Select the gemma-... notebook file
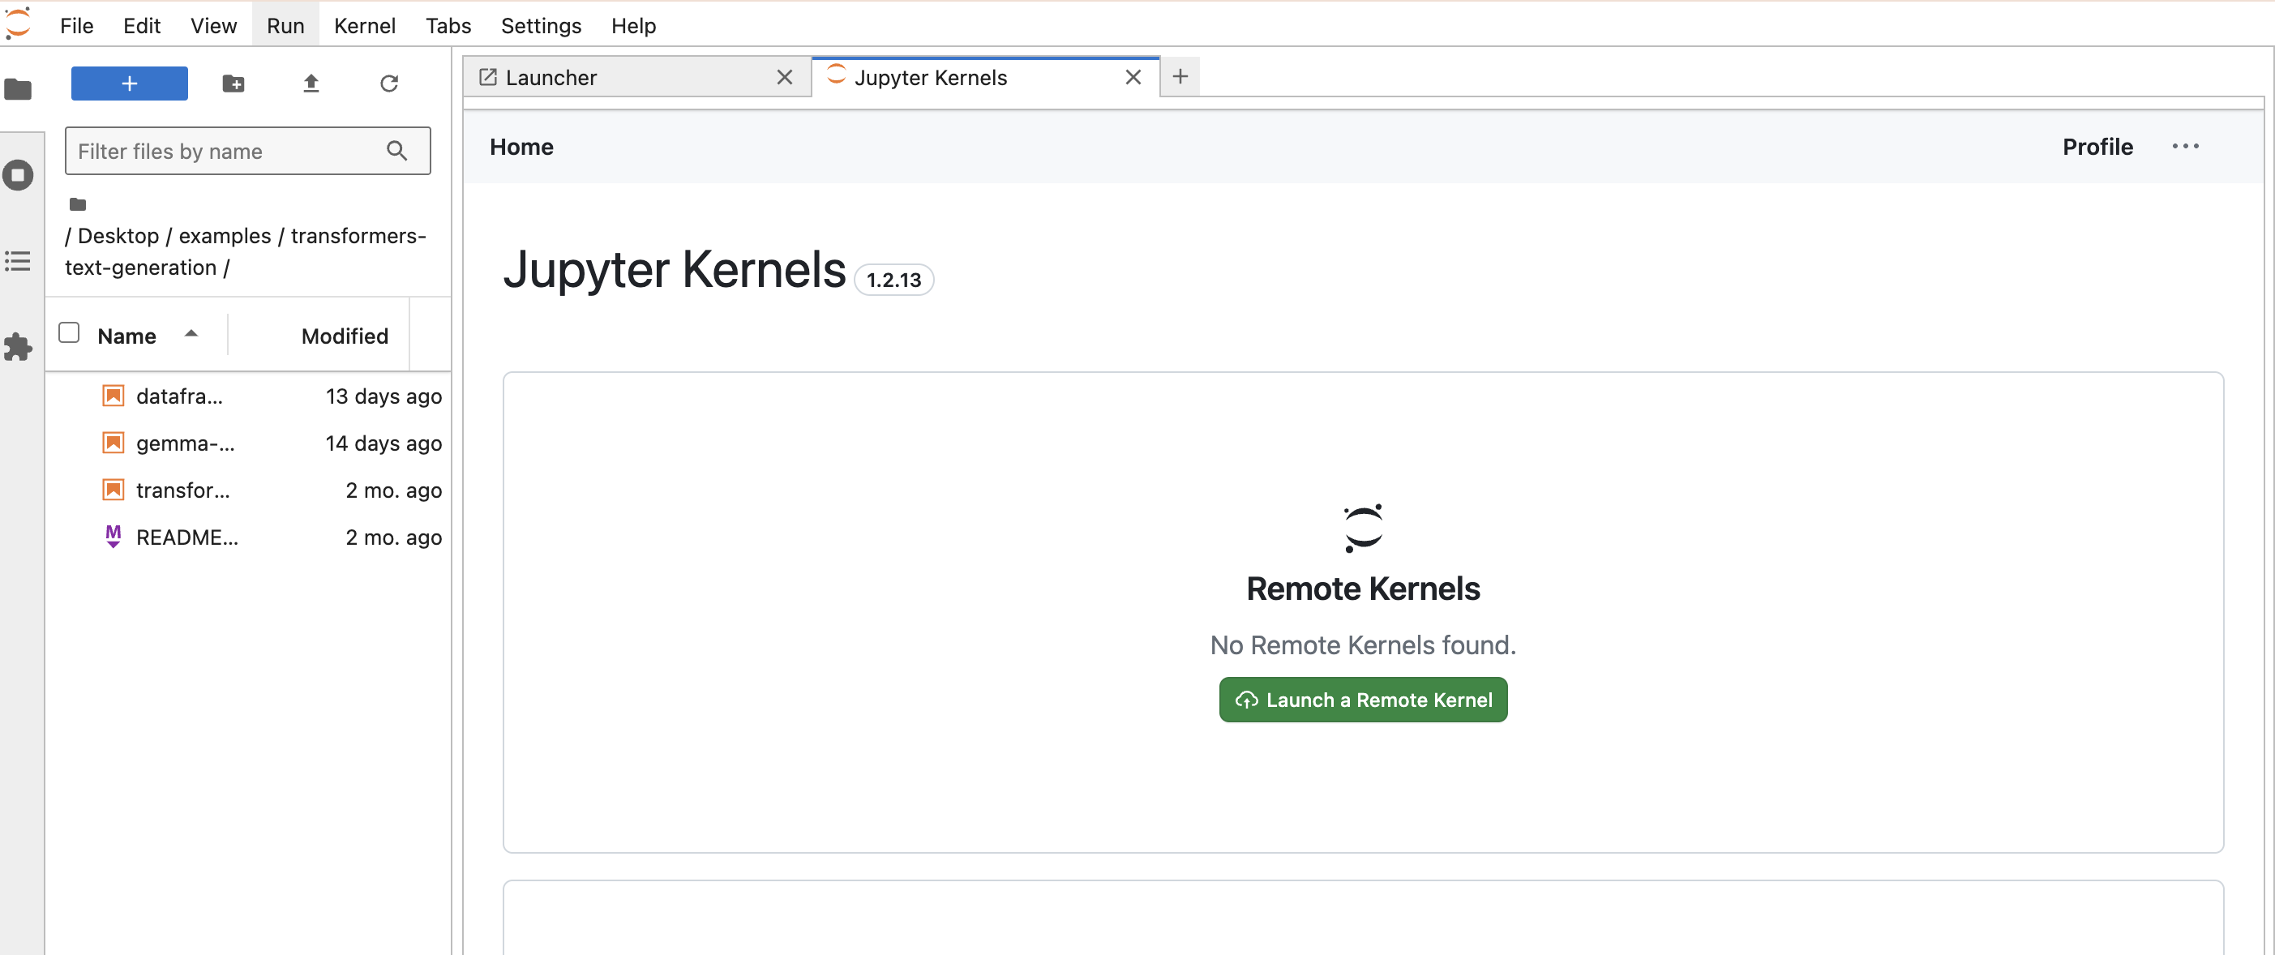2275x955 pixels. (248, 443)
